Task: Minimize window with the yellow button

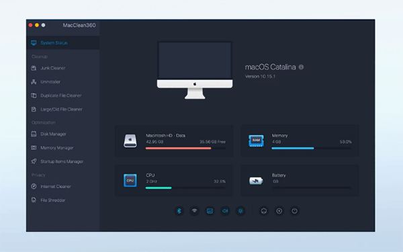Action: click(37, 25)
